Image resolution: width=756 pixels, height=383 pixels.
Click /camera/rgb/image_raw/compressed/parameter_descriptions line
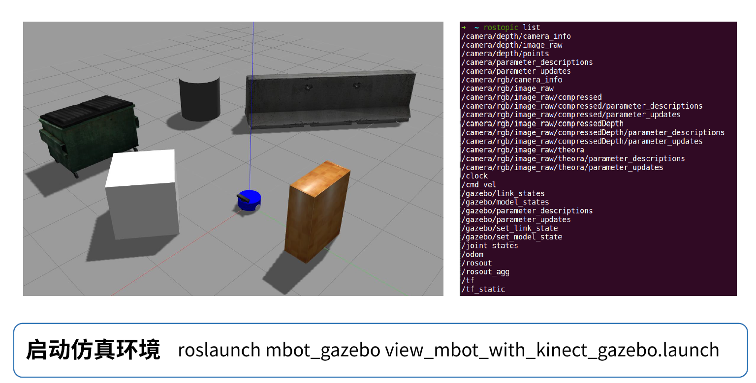click(582, 106)
